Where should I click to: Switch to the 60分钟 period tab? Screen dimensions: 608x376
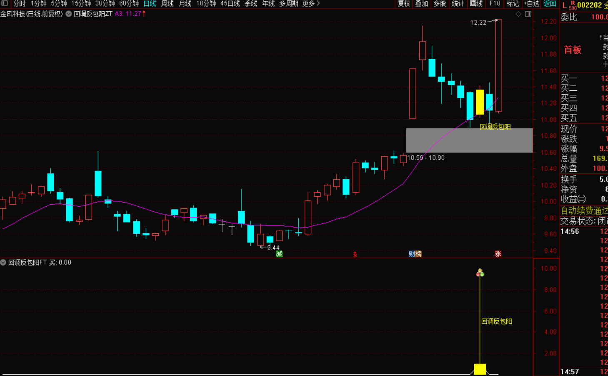tap(129, 4)
